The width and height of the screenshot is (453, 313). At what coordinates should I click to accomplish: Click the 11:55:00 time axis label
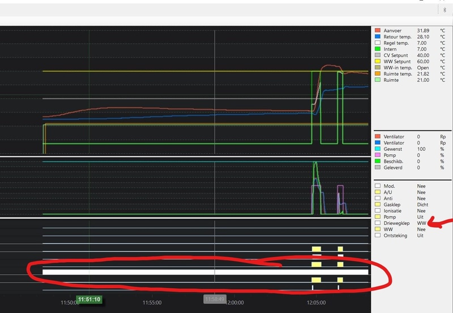(152, 303)
